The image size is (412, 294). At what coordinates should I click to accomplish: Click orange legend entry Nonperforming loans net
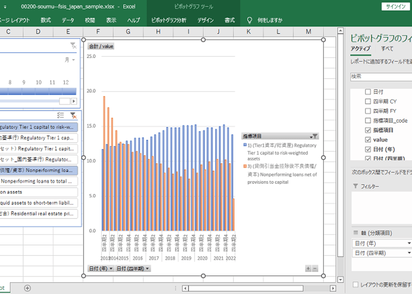(280, 174)
